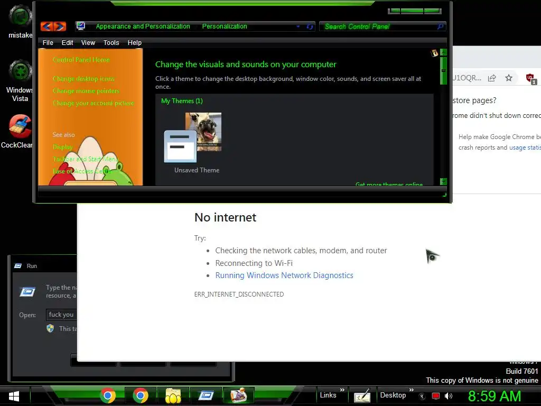Click the search magnifier in Control Panel
The image size is (541, 406).
pyautogui.click(x=440, y=26)
